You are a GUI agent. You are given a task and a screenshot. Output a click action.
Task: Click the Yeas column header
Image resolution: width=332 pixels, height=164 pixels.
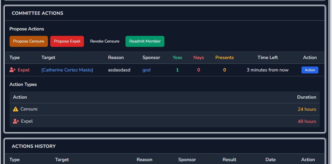(177, 58)
